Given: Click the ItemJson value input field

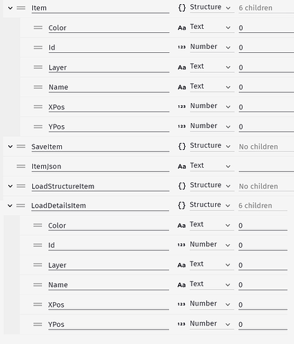Looking at the screenshot, I should pyautogui.click(x=267, y=166).
